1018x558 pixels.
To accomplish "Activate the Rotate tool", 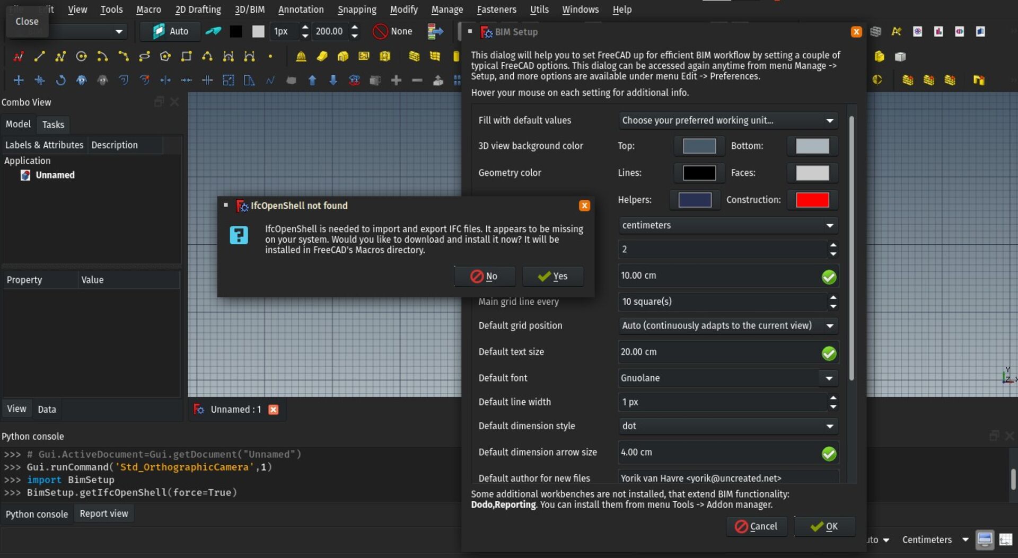I will (x=60, y=80).
